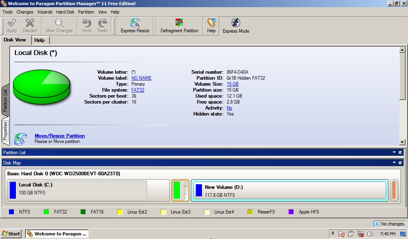Click the Welcome to Paragon taskbar button
Image resolution: width=408 pixels, height=239 pixels.
pyautogui.click(x=57, y=234)
